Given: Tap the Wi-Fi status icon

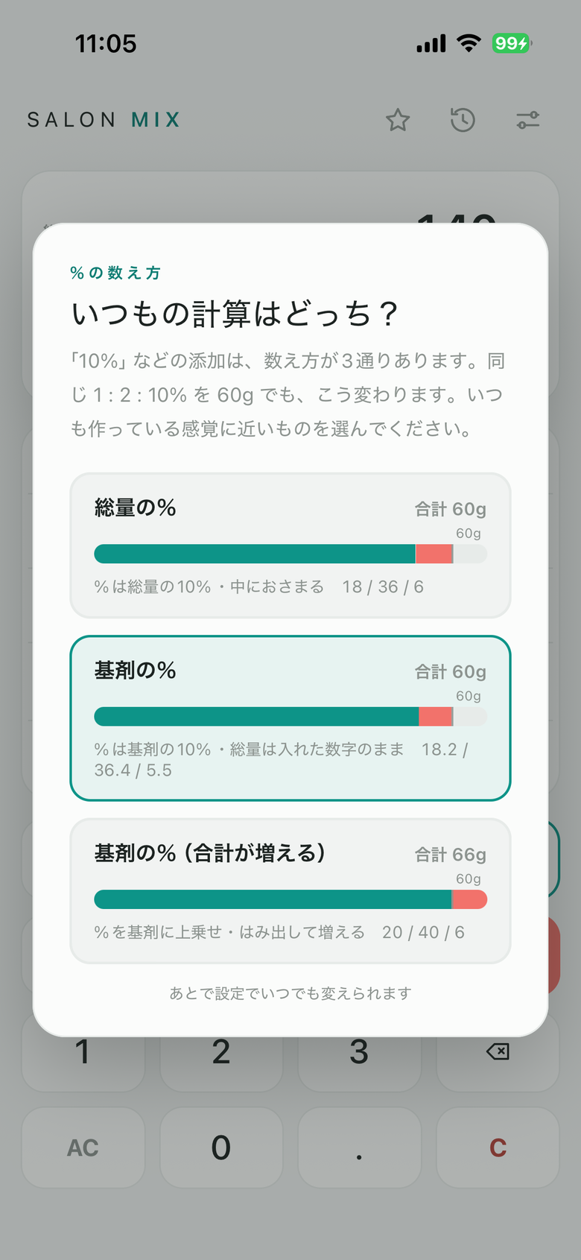Looking at the screenshot, I should coord(469,43).
